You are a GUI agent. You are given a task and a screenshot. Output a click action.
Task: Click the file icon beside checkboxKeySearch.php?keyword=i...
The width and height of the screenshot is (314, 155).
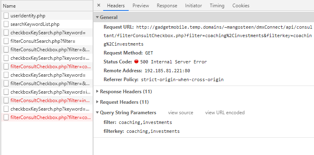point(6,92)
